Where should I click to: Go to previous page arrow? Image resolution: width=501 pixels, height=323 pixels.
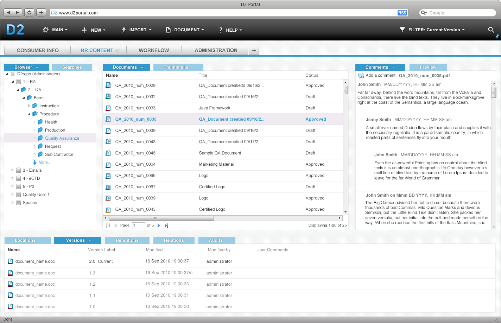point(115,226)
